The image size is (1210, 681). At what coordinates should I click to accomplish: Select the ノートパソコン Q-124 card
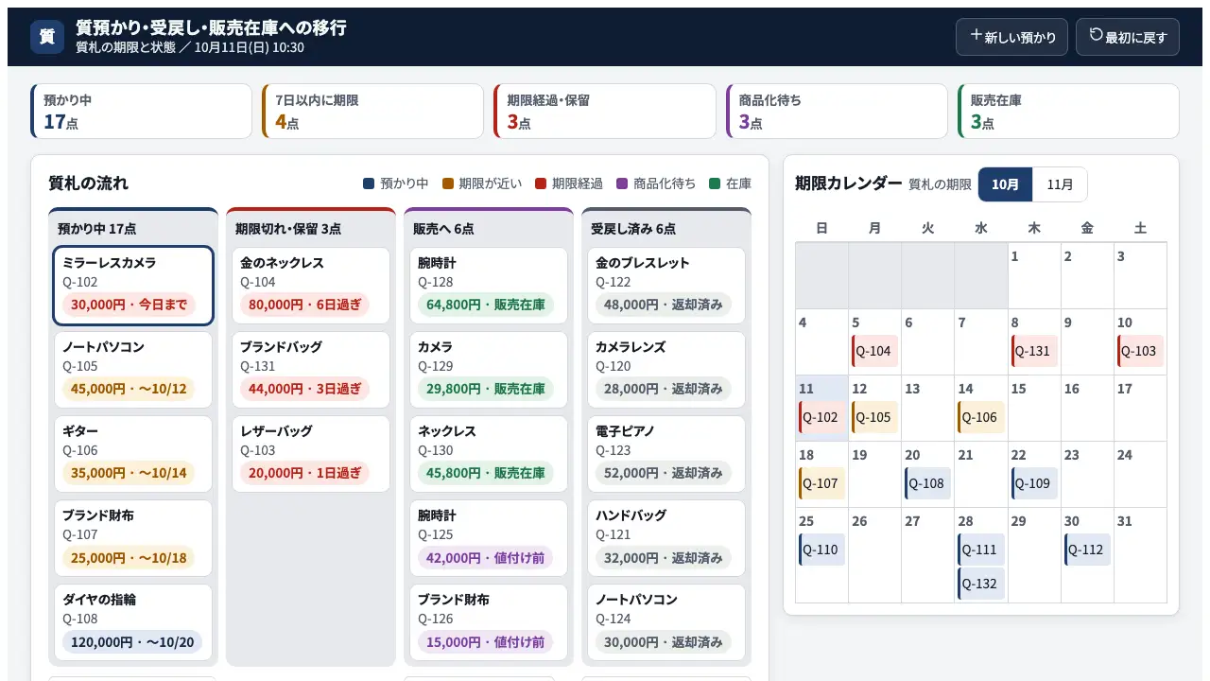coord(666,622)
